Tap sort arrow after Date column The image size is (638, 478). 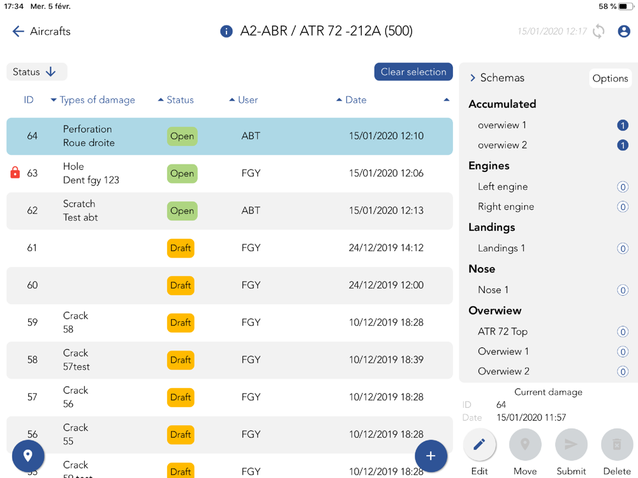(447, 100)
